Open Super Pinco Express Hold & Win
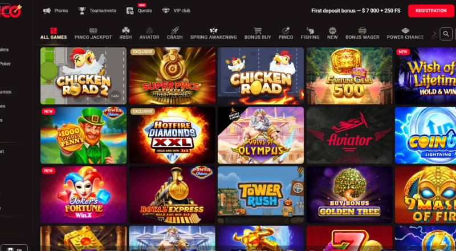Viewport: 456px width, 251px height. pyautogui.click(x=172, y=76)
